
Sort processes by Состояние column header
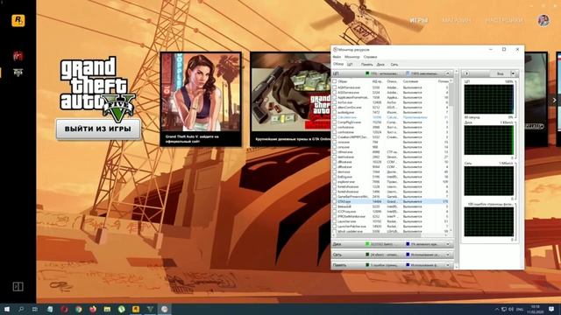point(410,81)
